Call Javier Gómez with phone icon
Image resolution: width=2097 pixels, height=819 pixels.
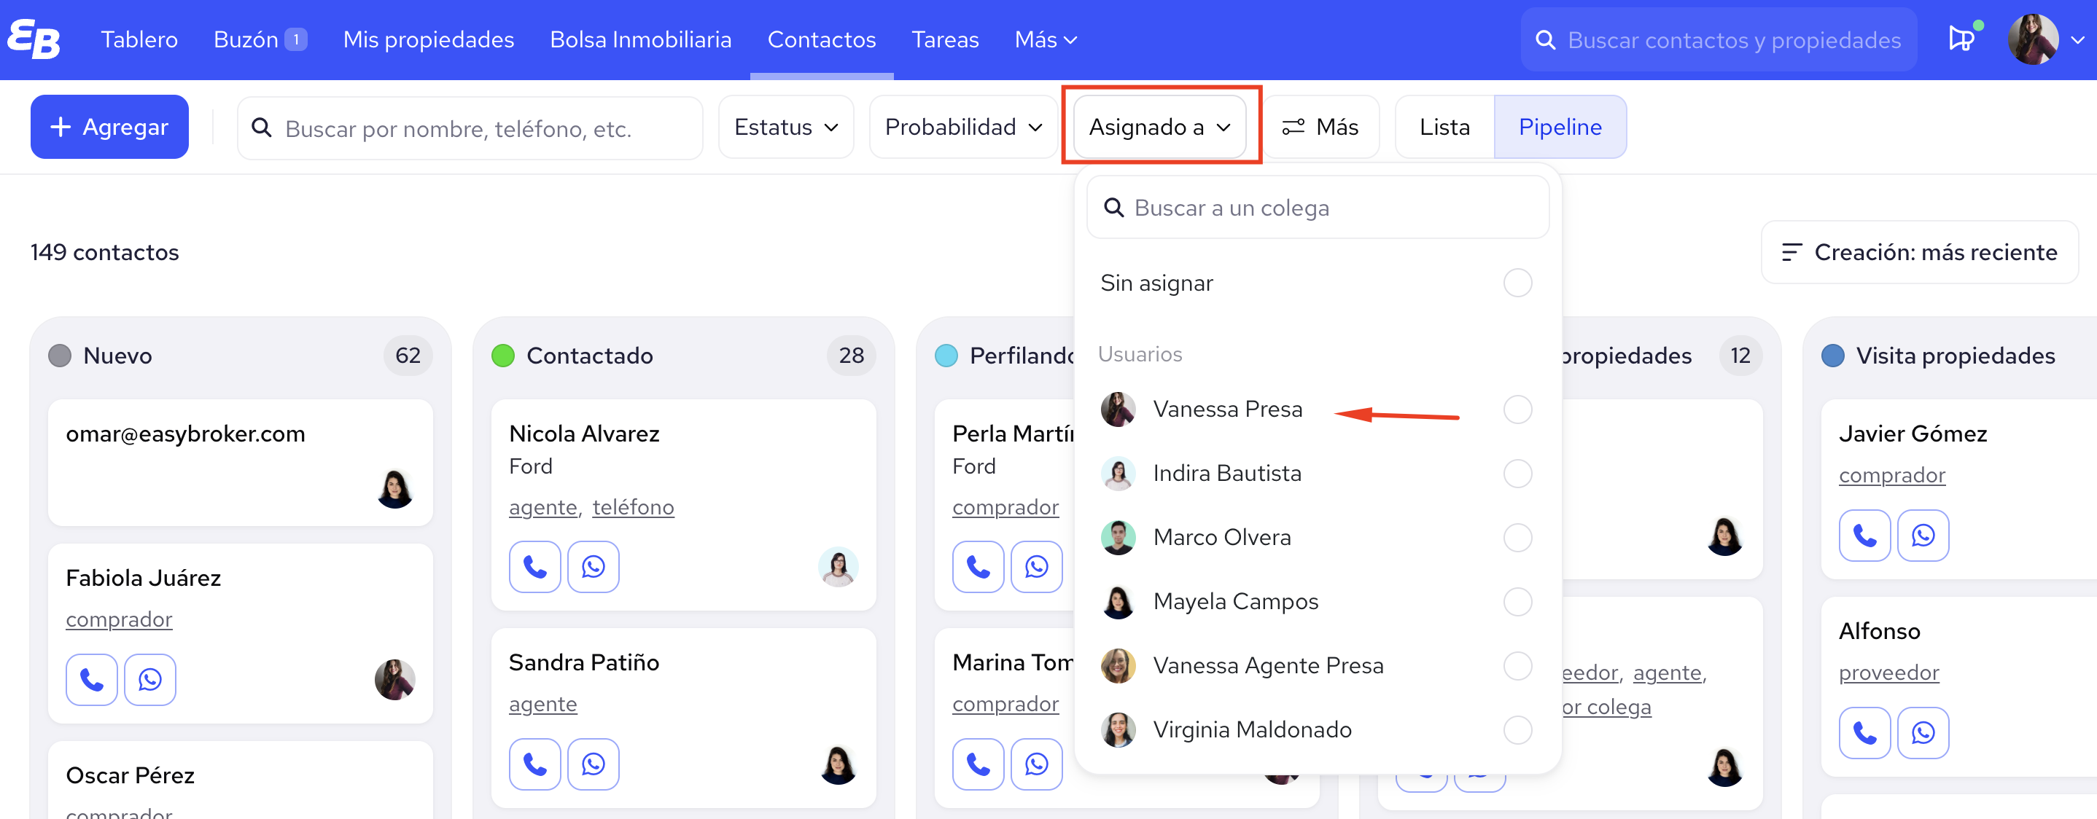pyautogui.click(x=1865, y=535)
